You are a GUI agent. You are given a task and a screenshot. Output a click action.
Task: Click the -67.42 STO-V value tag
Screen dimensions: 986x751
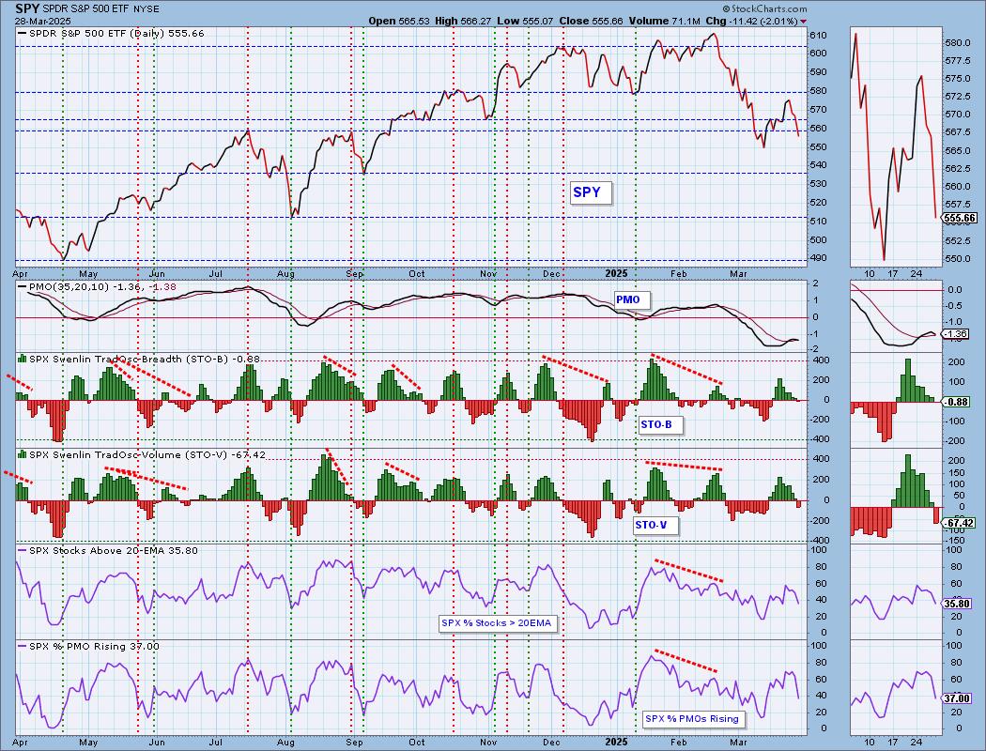click(961, 523)
